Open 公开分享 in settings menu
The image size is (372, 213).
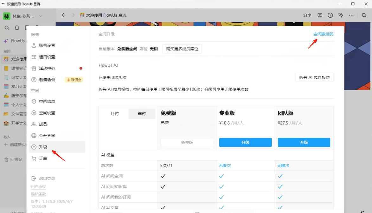click(x=57, y=136)
